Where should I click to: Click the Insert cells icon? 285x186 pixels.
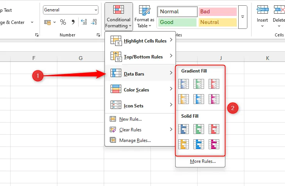[x=263, y=9]
